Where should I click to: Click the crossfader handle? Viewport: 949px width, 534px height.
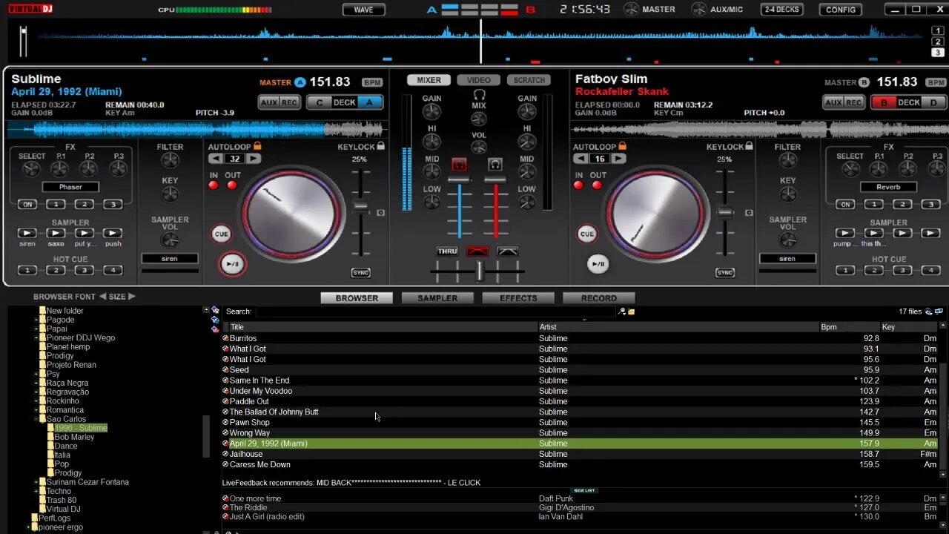pos(480,271)
